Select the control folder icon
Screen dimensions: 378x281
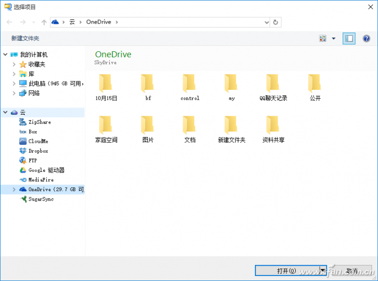pos(189,83)
